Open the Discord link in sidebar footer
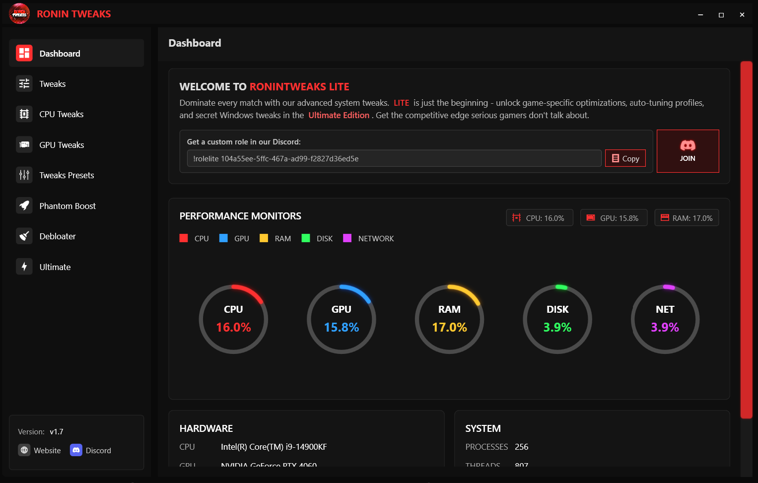Viewport: 758px width, 483px height. 91,450
